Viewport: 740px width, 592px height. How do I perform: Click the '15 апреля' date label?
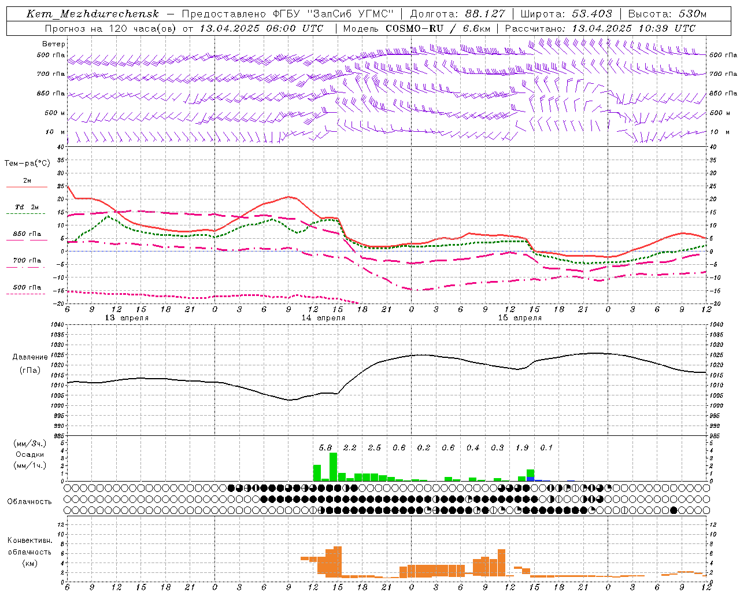pyautogui.click(x=520, y=318)
